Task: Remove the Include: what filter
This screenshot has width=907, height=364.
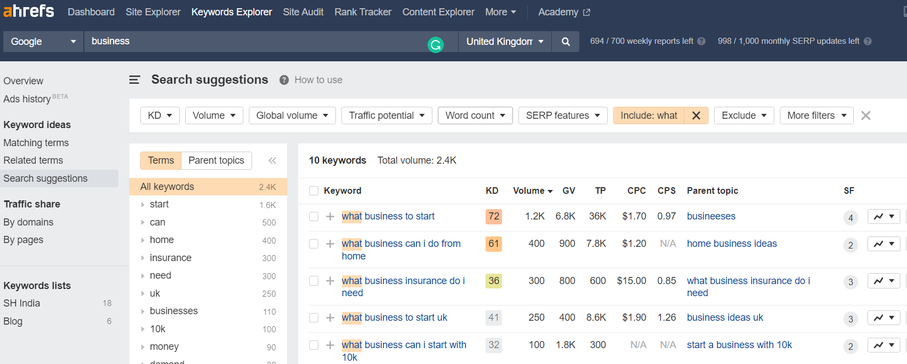Action: click(x=696, y=115)
